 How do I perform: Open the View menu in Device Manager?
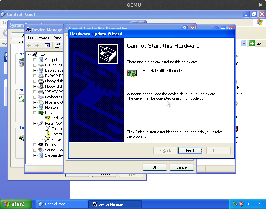(x=58, y=37)
